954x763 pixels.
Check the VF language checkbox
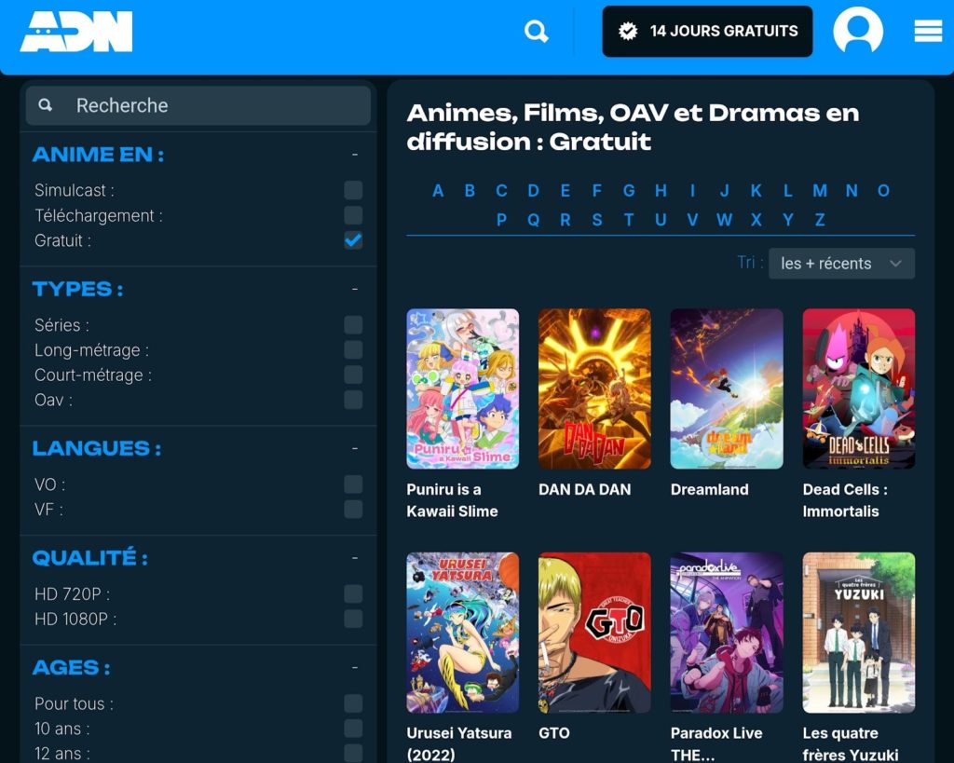[353, 510]
